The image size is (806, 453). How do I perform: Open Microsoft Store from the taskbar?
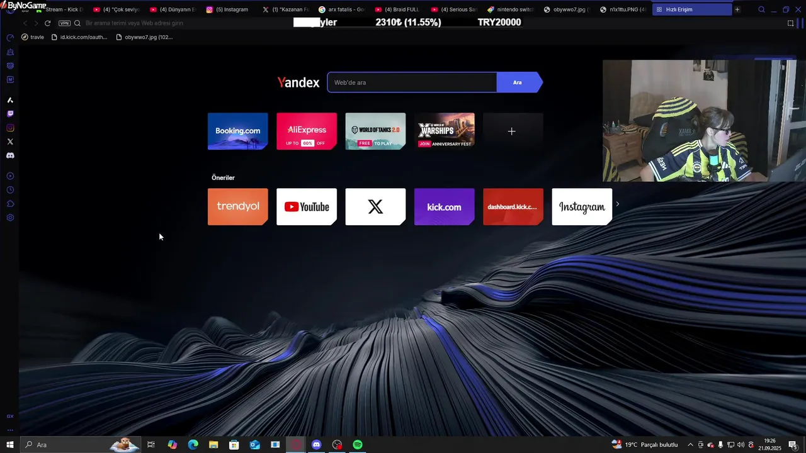(x=234, y=445)
